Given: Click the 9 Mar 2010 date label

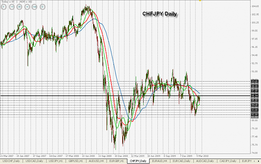Looking at the screenshot, I should click(203, 156).
